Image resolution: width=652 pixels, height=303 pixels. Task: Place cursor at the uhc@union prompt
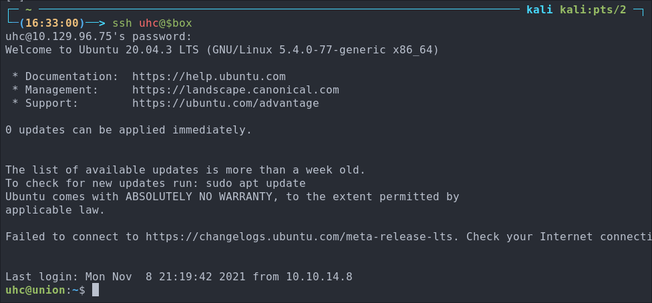[45, 290]
